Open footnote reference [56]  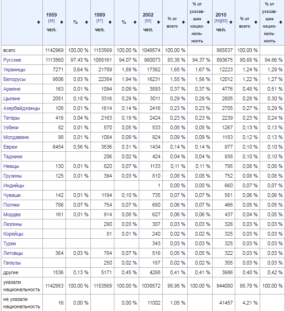click(x=51, y=21)
